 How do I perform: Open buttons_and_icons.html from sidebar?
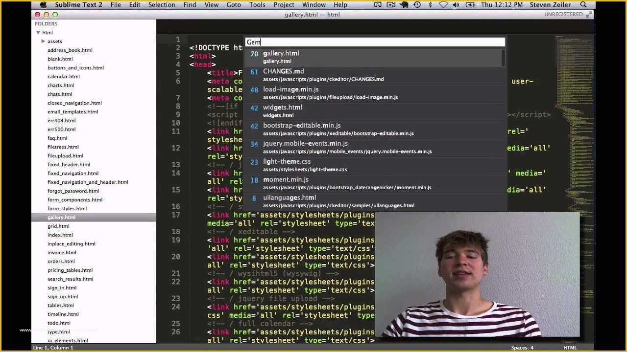coord(75,68)
